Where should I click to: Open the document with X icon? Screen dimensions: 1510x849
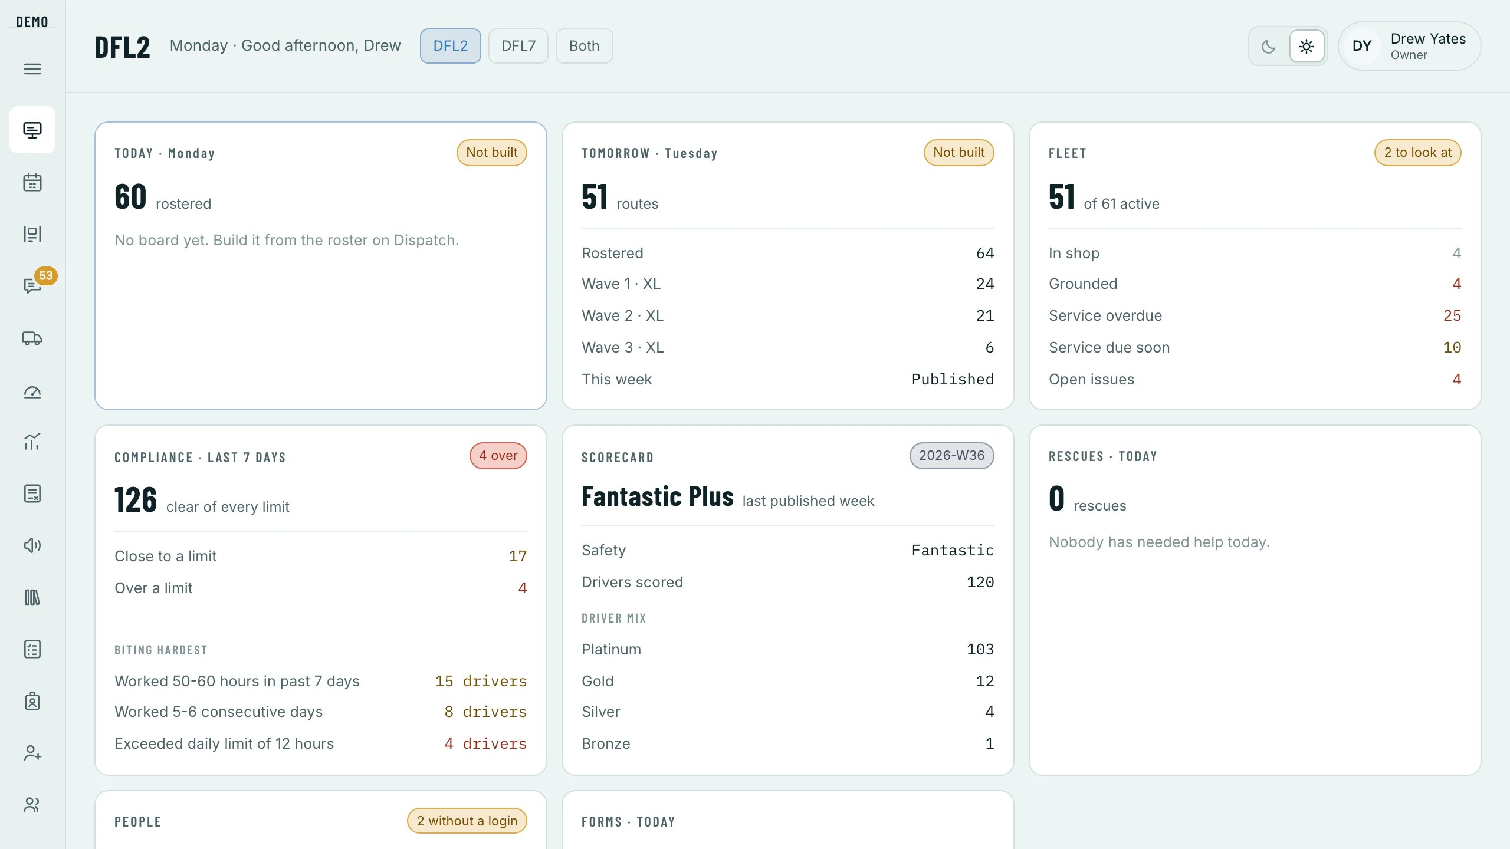tap(32, 493)
